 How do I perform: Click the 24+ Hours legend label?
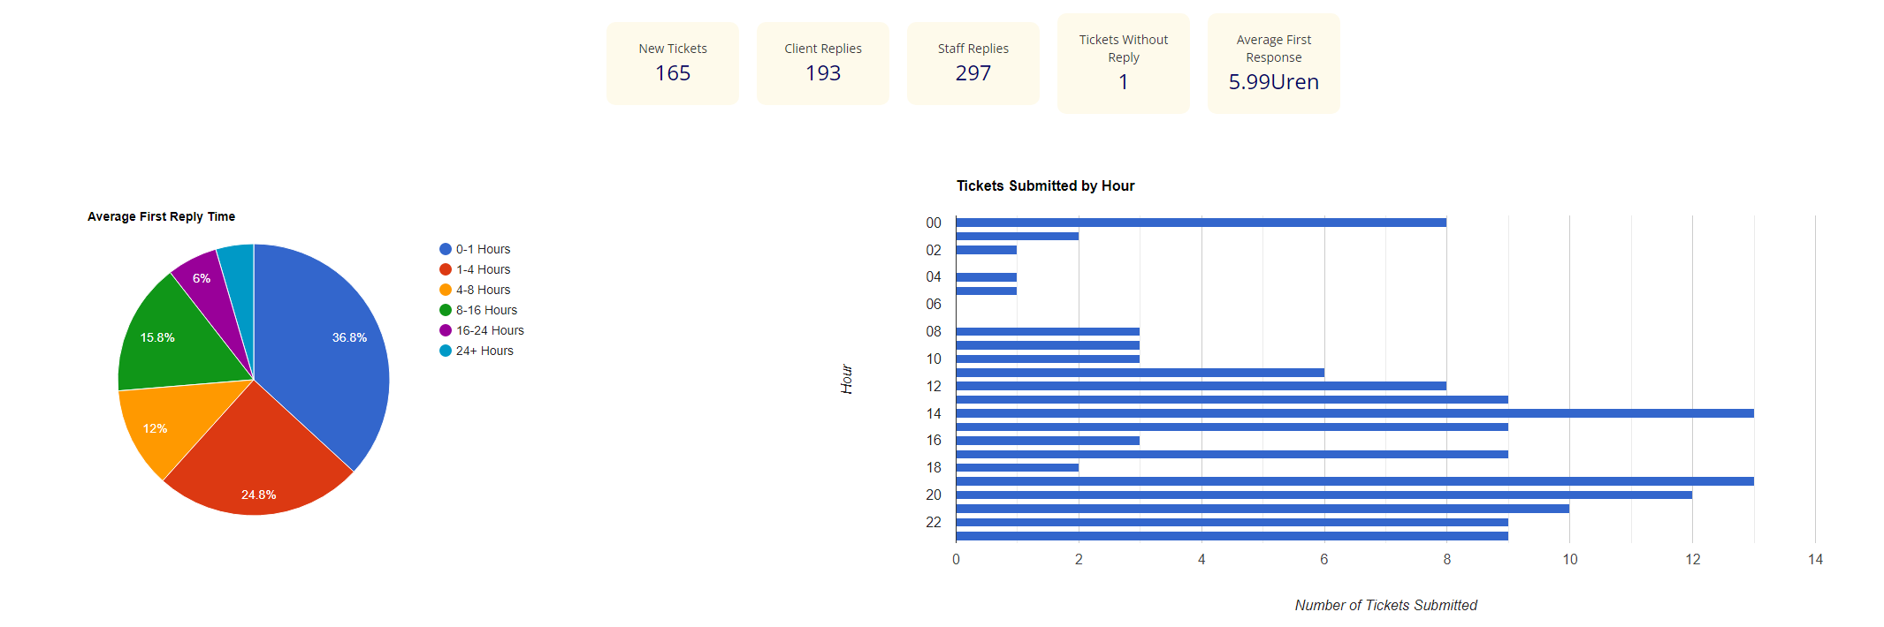coord(484,351)
